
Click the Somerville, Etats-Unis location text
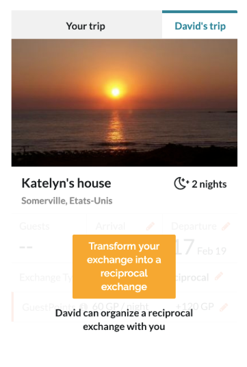pyautogui.click(x=67, y=201)
